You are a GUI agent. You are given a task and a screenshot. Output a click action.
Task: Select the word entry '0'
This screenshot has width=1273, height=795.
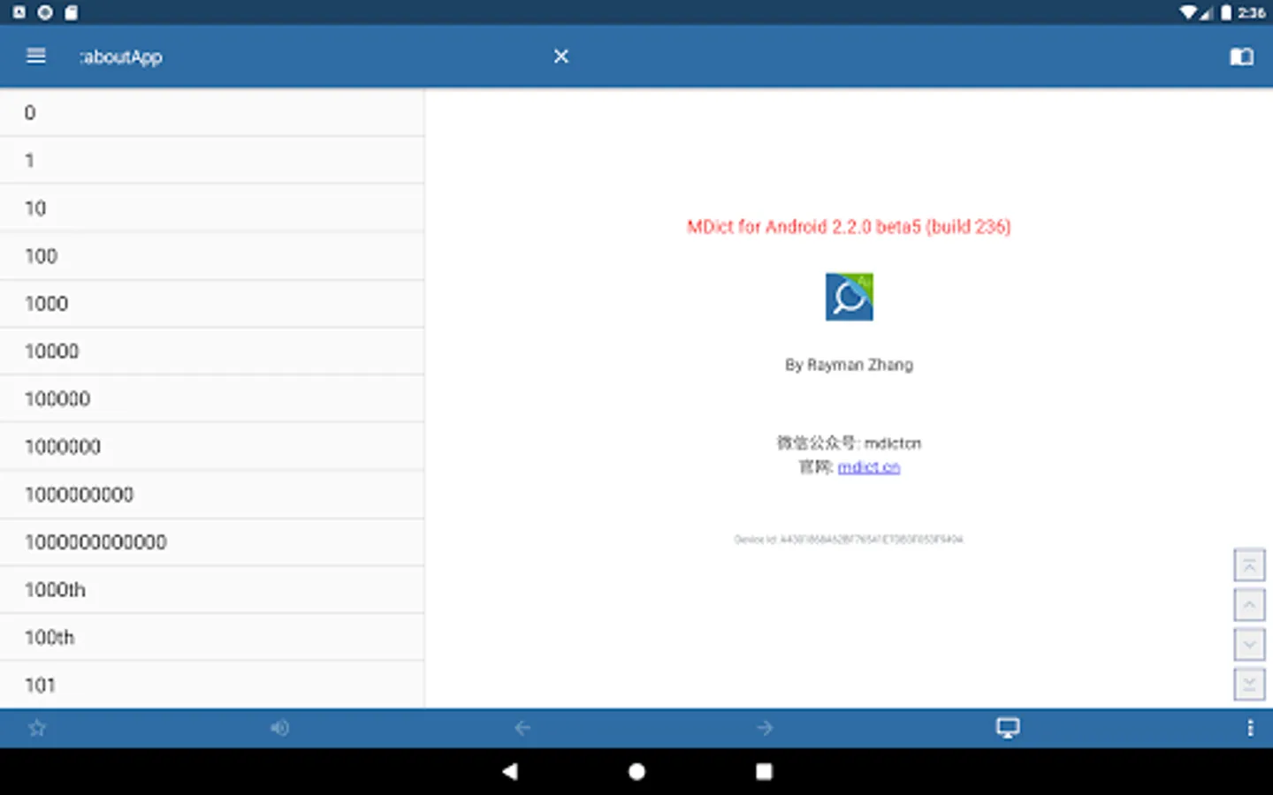pos(212,113)
